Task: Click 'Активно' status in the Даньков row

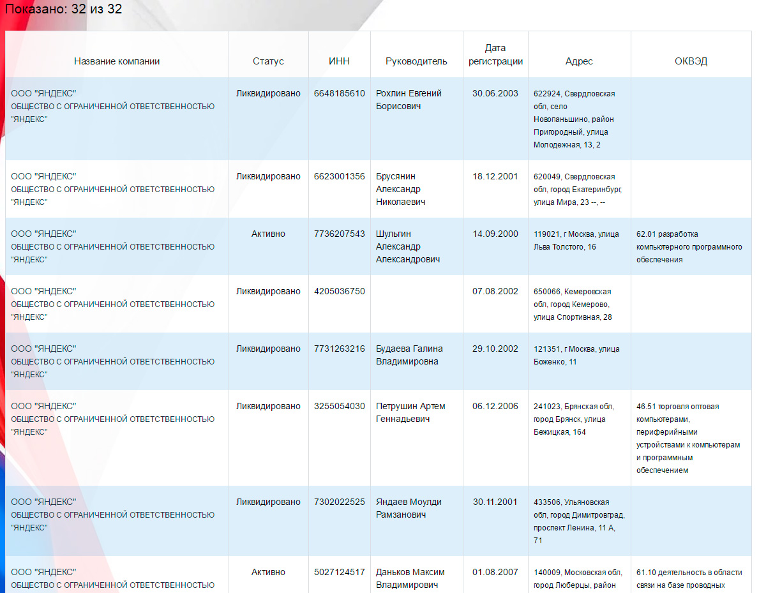Action: [x=268, y=572]
